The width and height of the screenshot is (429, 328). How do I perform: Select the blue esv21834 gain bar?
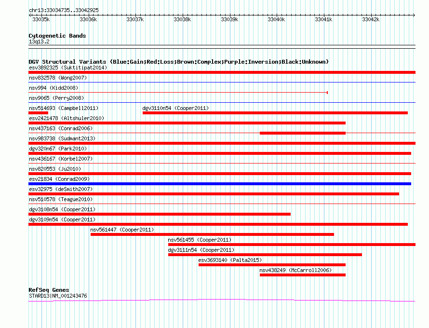[220, 184]
